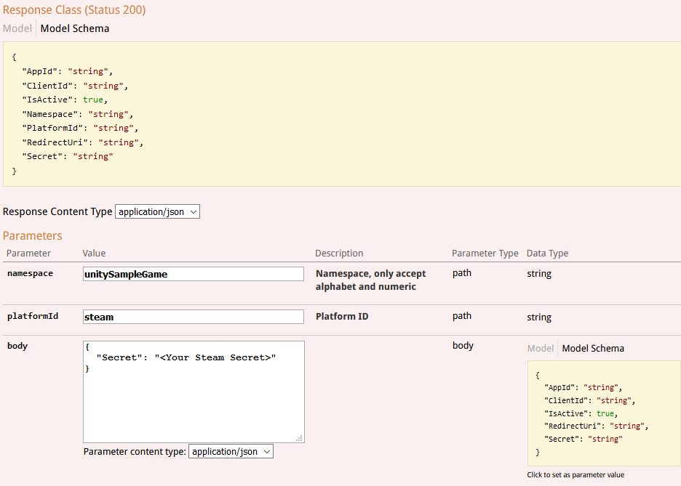Click the 'Value' column header
The width and height of the screenshot is (681, 486).
pos(95,254)
